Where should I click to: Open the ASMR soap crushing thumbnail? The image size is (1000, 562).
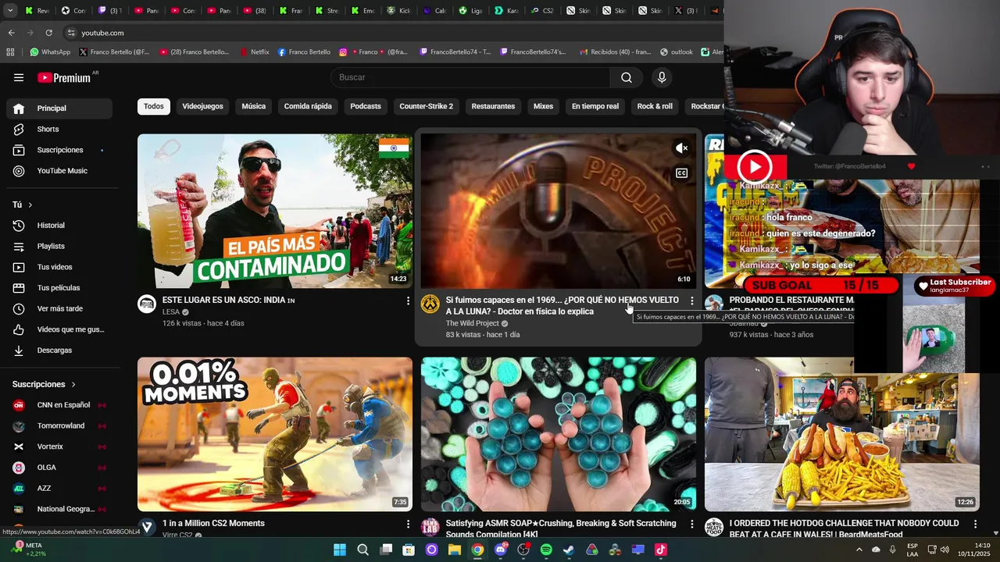click(x=559, y=435)
